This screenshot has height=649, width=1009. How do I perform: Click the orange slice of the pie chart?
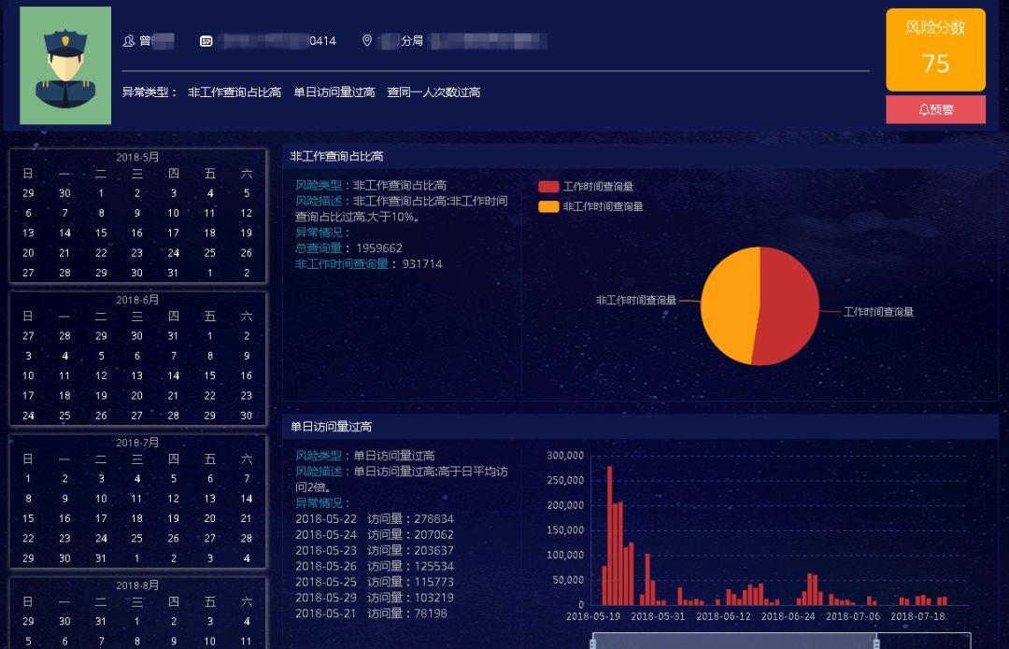pyautogui.click(x=729, y=303)
